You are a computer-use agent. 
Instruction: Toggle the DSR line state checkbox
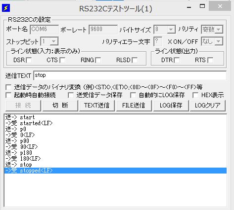click(x=29, y=60)
